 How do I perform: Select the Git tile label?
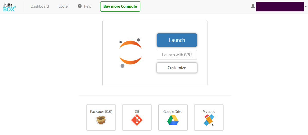point(137,112)
